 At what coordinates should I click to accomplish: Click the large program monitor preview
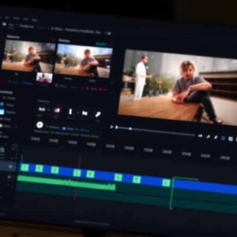[x=177, y=87]
